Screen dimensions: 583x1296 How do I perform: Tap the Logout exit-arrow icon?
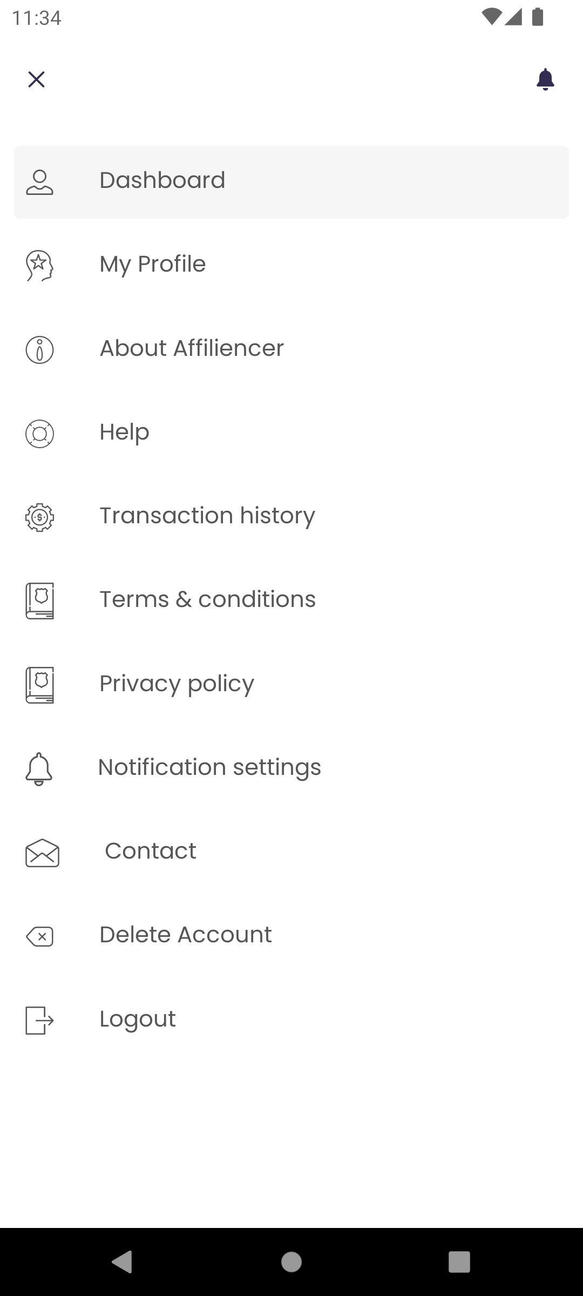click(39, 1020)
